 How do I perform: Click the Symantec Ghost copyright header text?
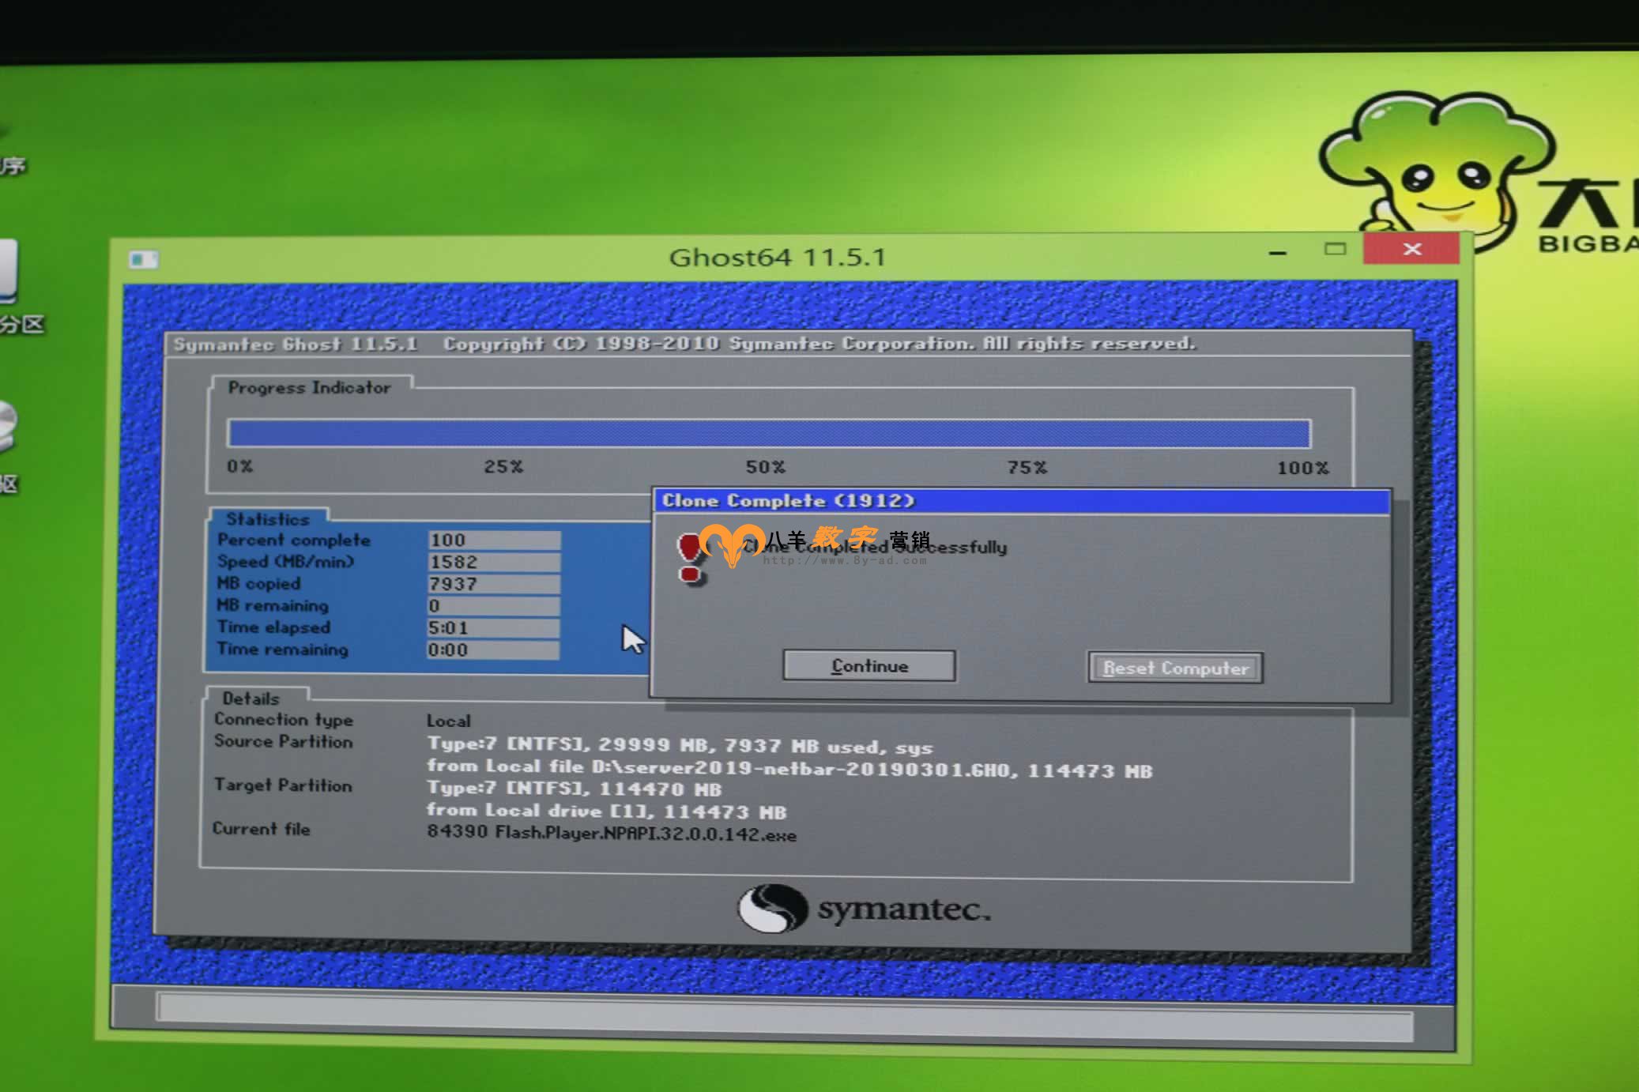click(x=684, y=344)
